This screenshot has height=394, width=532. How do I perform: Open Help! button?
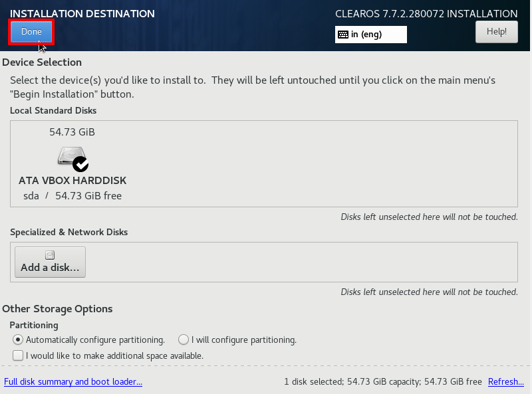(x=496, y=32)
